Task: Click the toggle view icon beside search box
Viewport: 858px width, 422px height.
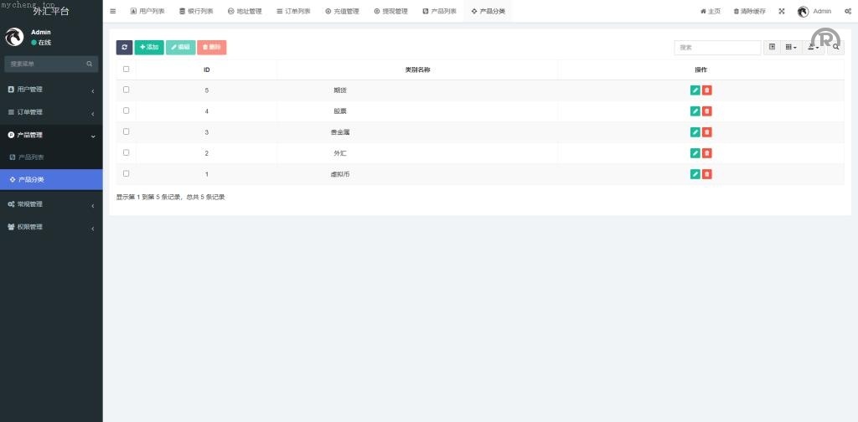Action: tap(772, 48)
